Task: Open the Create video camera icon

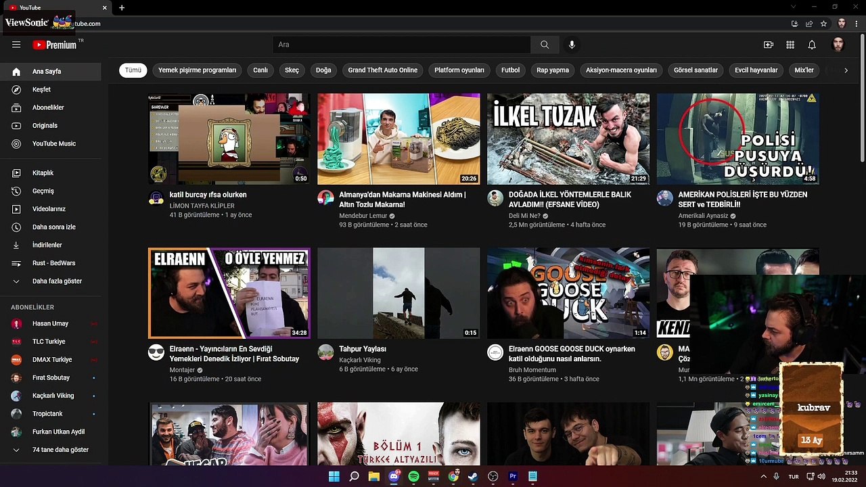Action: [x=769, y=45]
